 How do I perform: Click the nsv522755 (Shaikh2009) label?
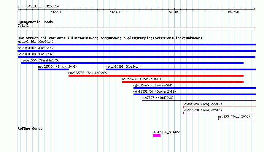(x=88, y=73)
